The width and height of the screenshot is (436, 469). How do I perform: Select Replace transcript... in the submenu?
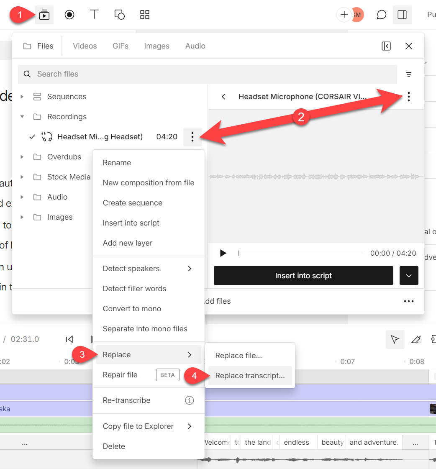(x=249, y=376)
